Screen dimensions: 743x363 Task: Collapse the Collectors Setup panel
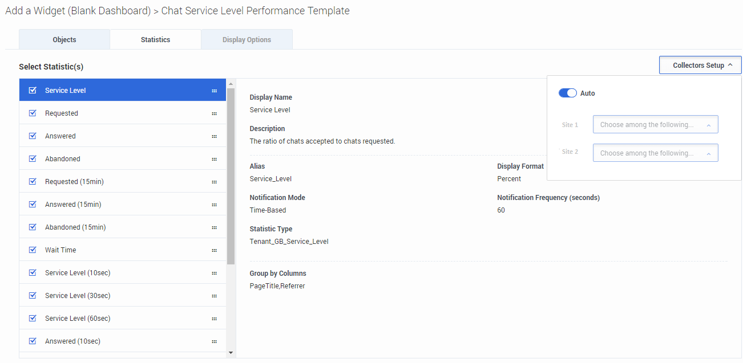(700, 65)
